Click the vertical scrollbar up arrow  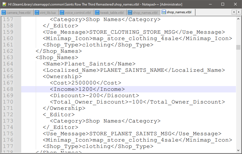point(238,19)
